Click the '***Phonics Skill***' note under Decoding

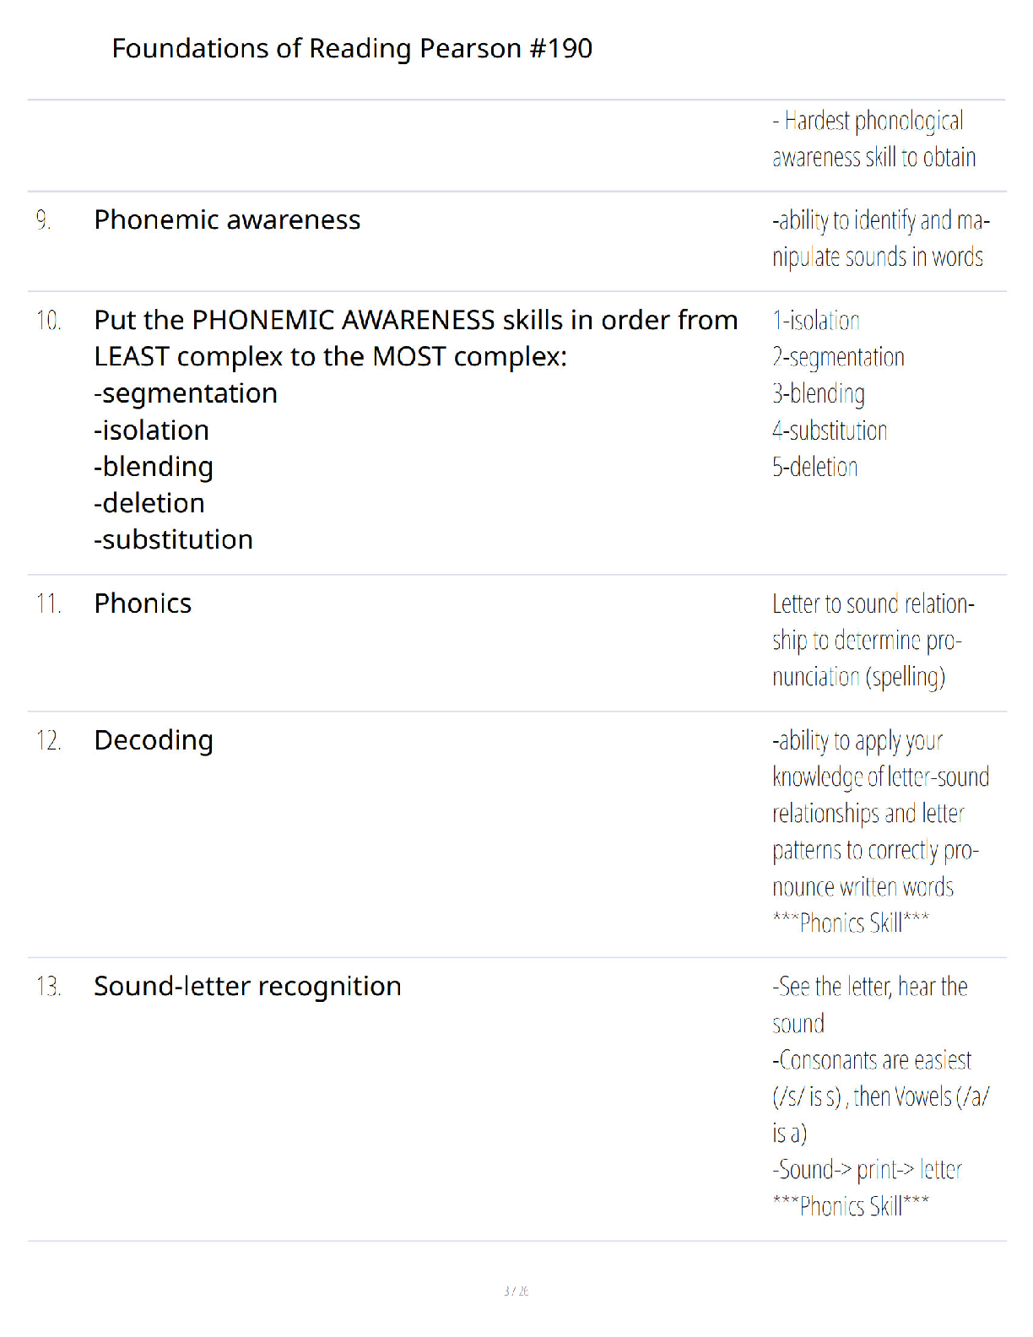[851, 923]
